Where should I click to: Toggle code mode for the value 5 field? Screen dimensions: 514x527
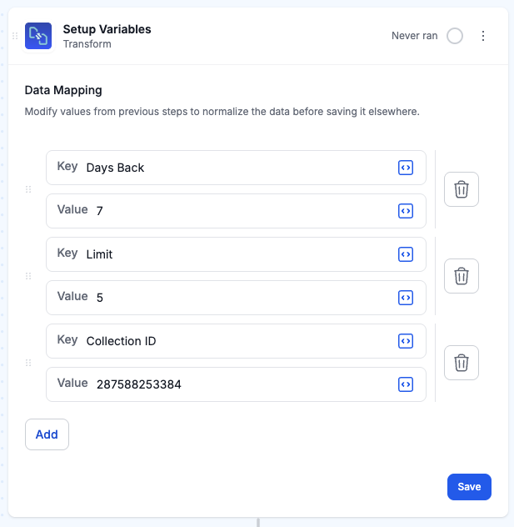[x=406, y=298]
